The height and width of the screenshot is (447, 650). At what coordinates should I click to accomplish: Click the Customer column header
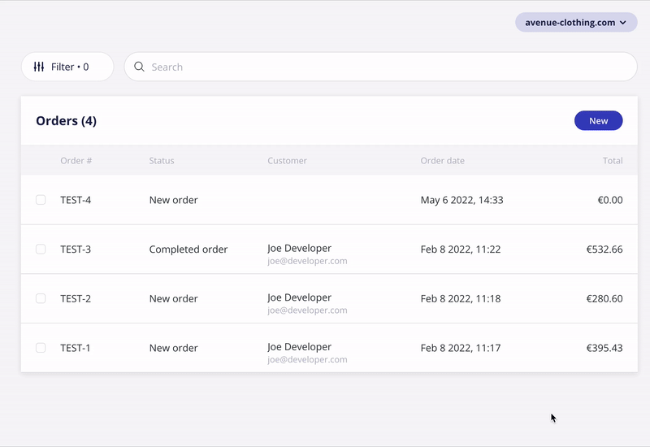[288, 160]
